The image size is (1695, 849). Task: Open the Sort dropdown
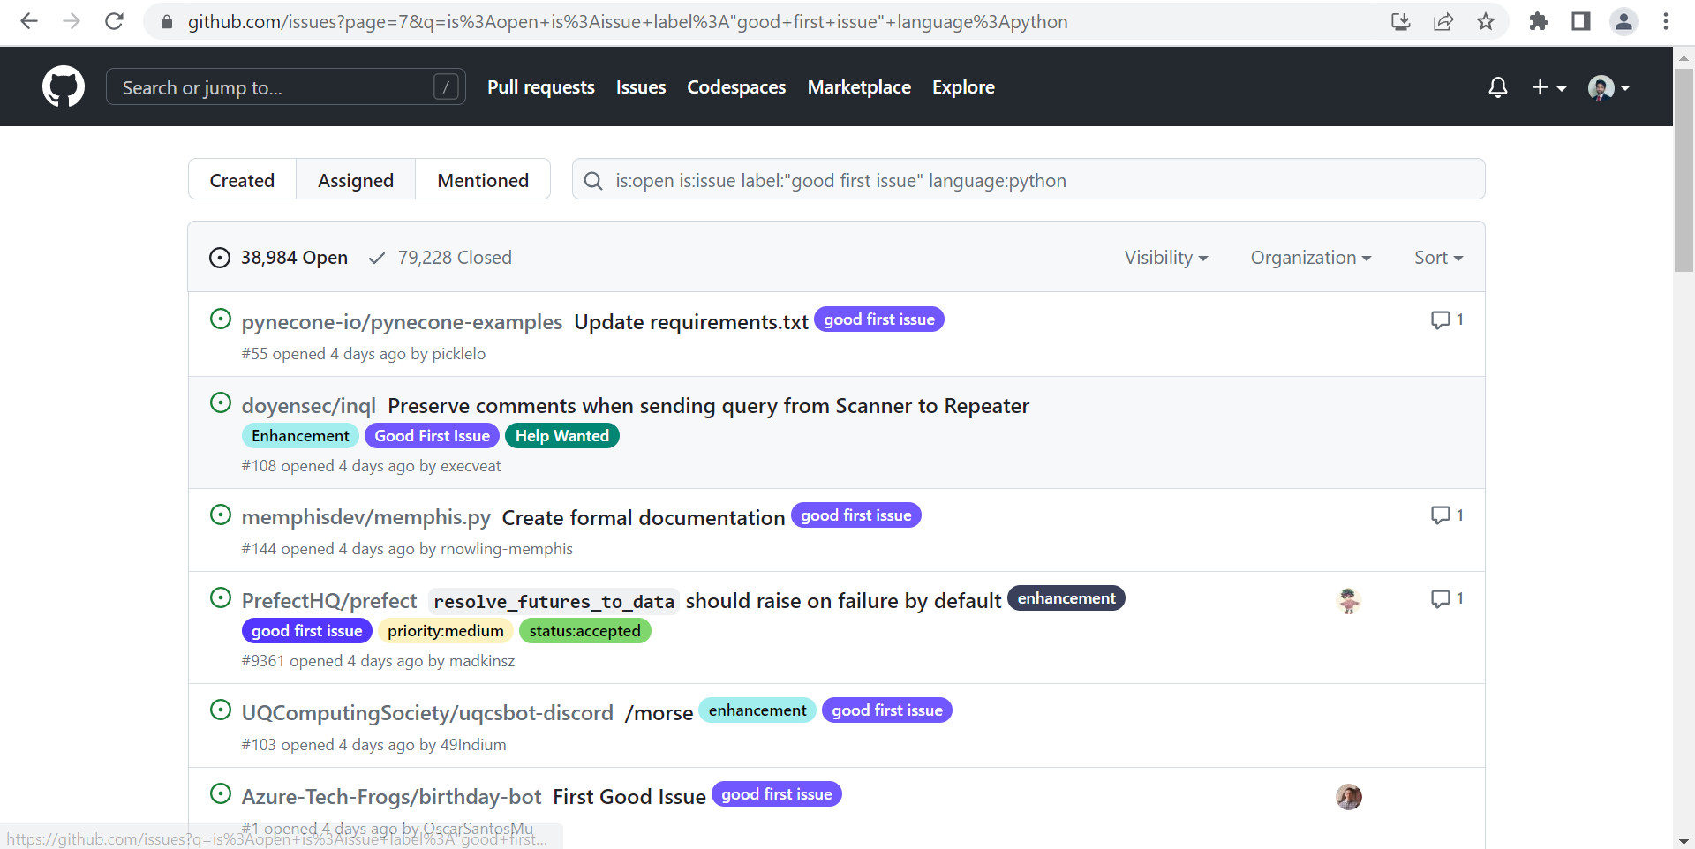(1438, 257)
